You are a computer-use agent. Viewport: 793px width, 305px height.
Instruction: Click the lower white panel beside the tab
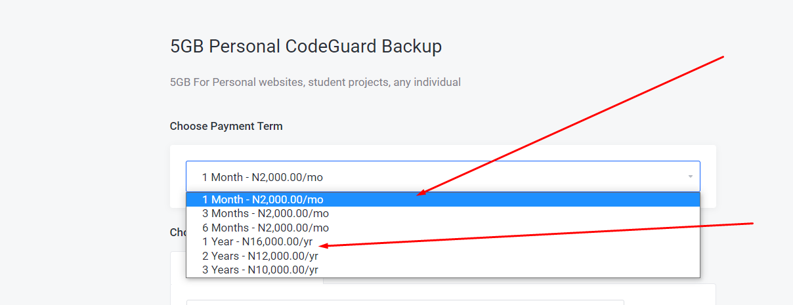click(x=519, y=295)
